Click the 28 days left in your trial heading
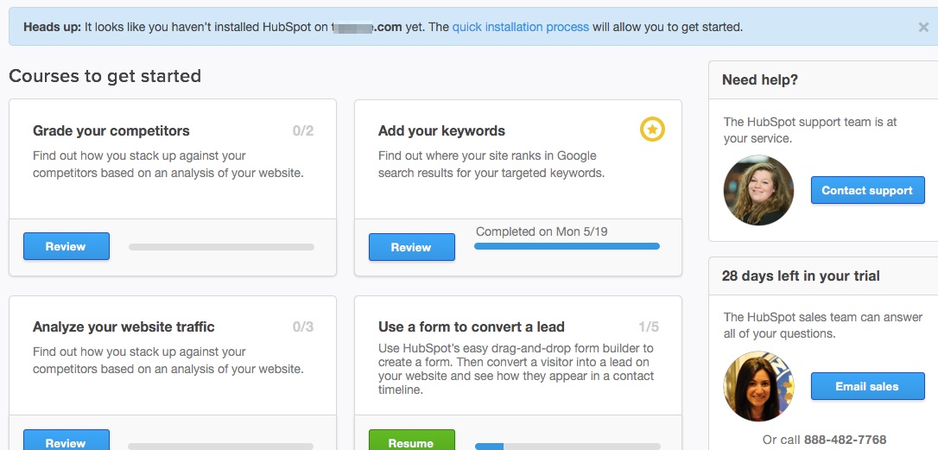 [x=801, y=276]
